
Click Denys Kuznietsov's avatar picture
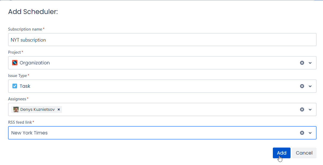[x=16, y=109]
